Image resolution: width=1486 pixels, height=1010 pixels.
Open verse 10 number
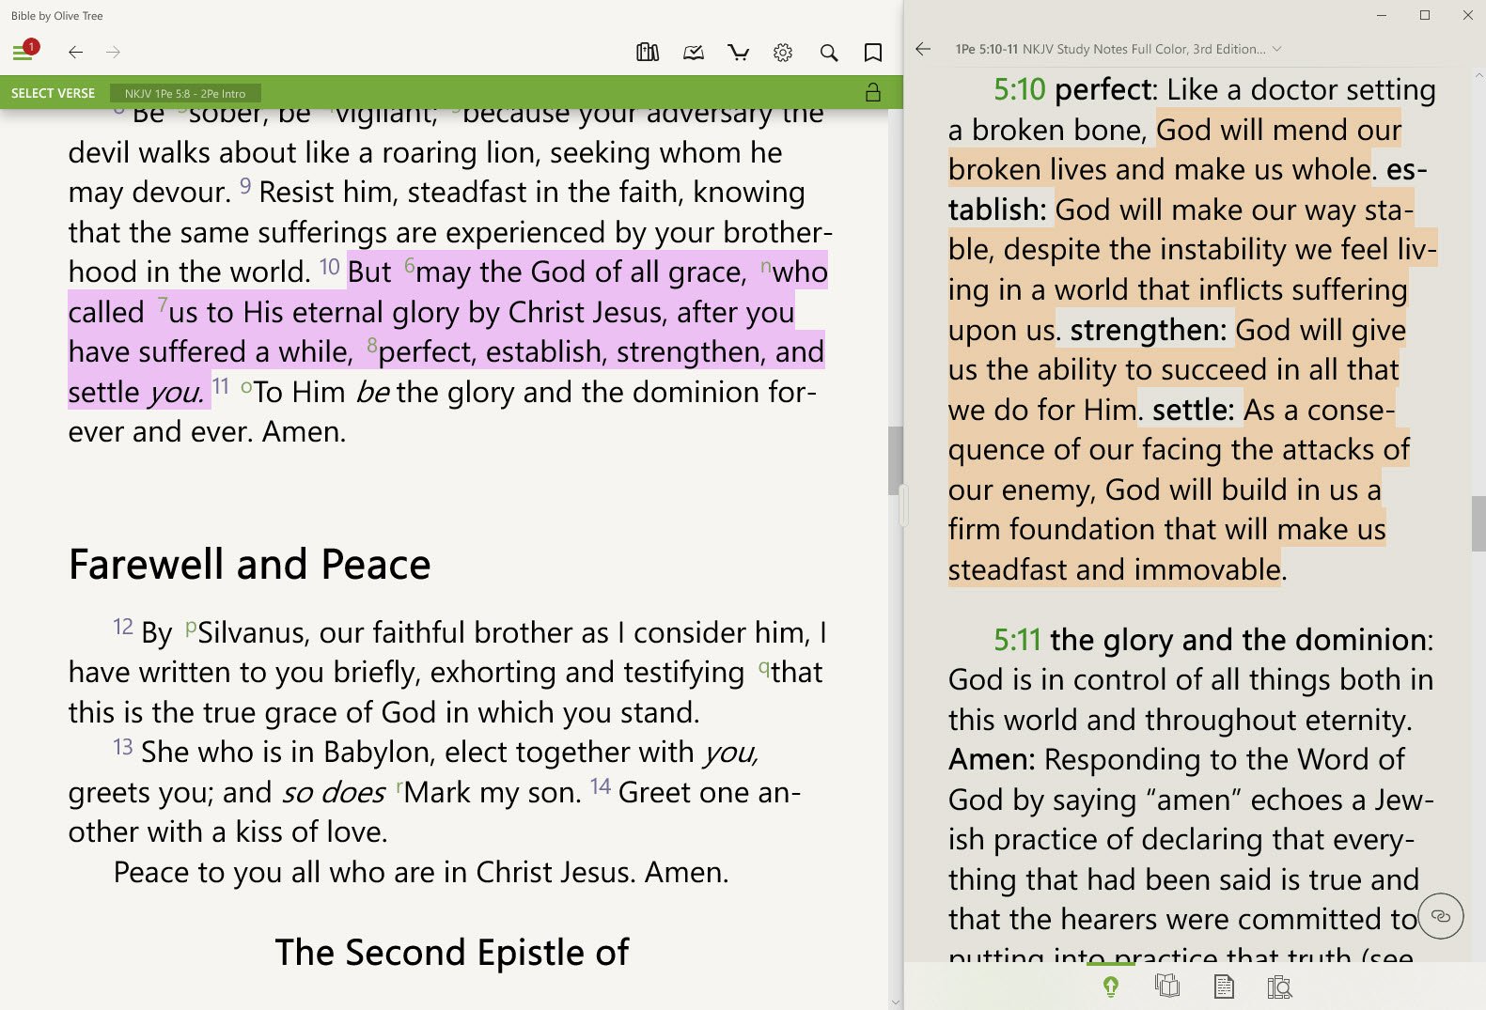coord(329,267)
